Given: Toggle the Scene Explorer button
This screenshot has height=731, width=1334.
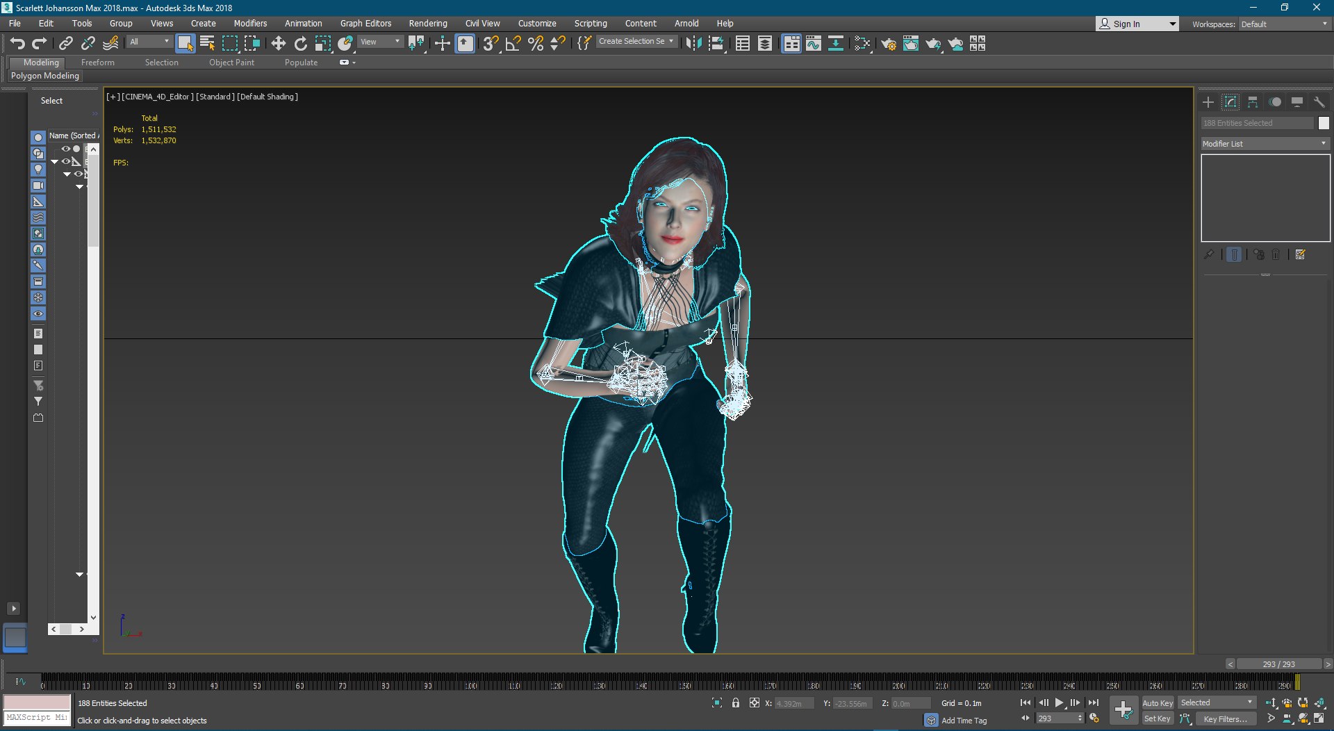Looking at the screenshot, I should click(742, 43).
